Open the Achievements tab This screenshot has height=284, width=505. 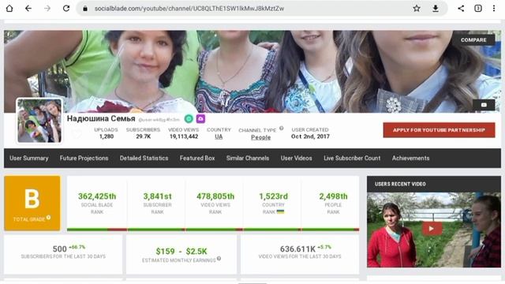tap(410, 158)
